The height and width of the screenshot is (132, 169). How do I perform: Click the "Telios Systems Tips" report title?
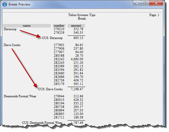[x=81, y=15]
